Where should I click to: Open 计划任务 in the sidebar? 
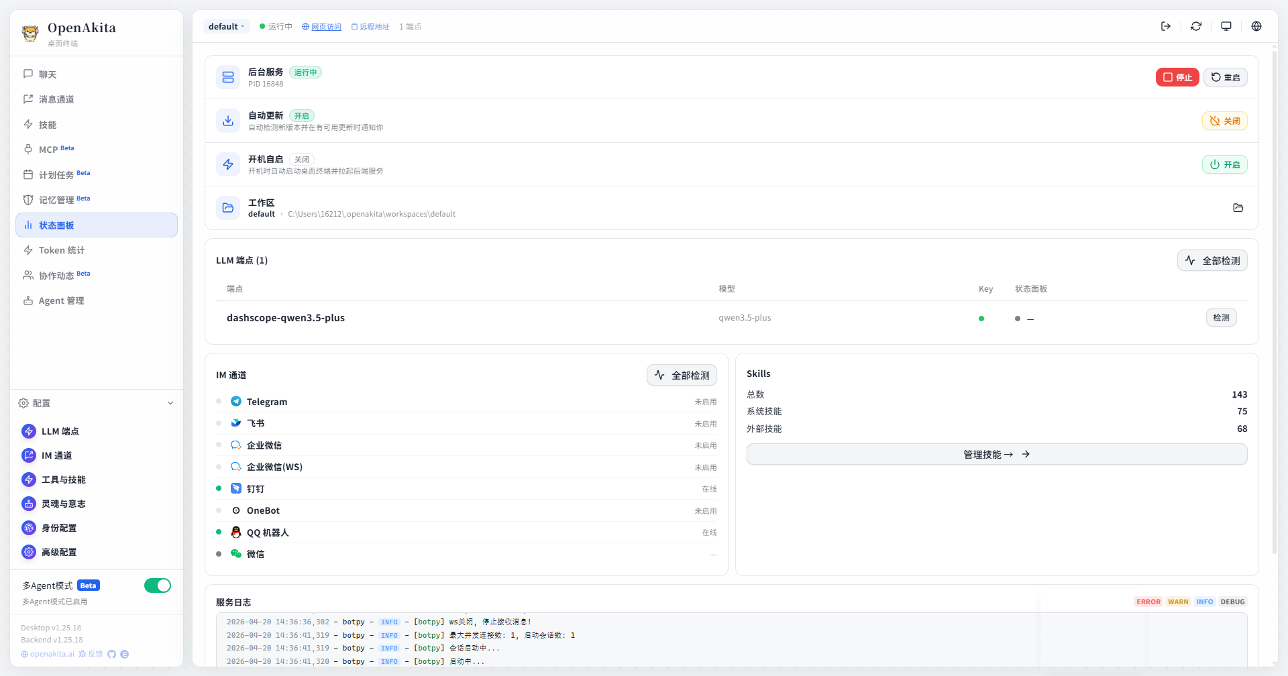[x=97, y=174]
